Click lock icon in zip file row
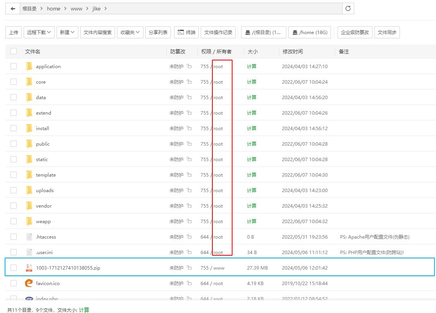Image resolution: width=436 pixels, height=313 pixels. pyautogui.click(x=190, y=268)
